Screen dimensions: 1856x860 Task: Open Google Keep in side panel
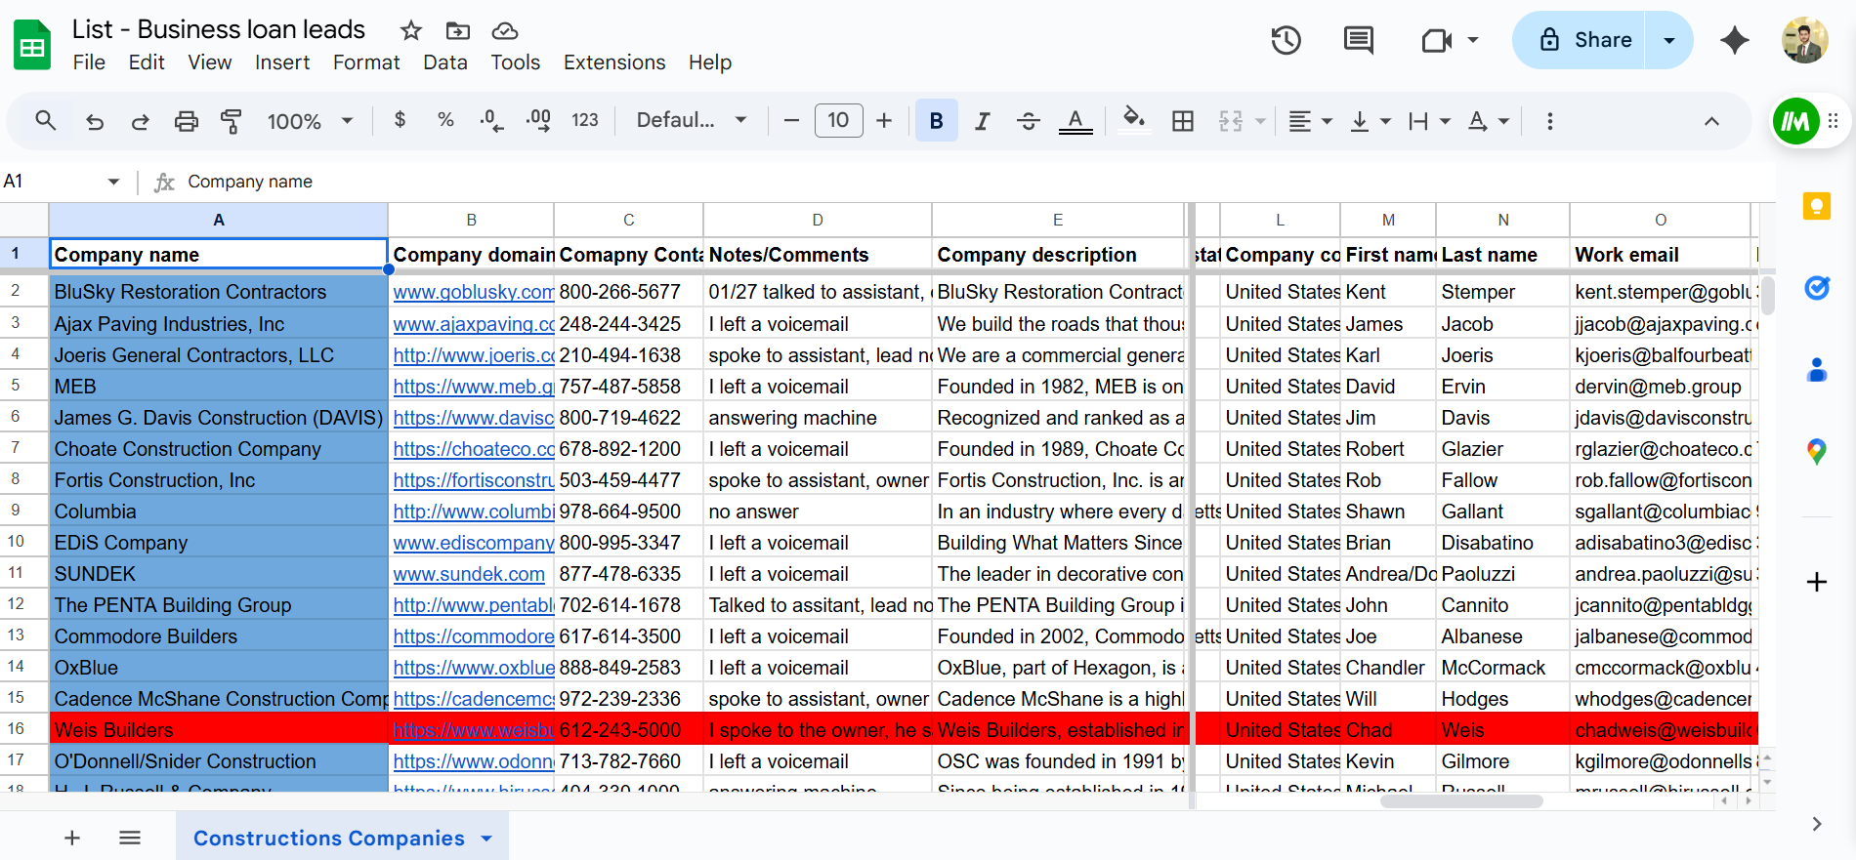coord(1816,206)
